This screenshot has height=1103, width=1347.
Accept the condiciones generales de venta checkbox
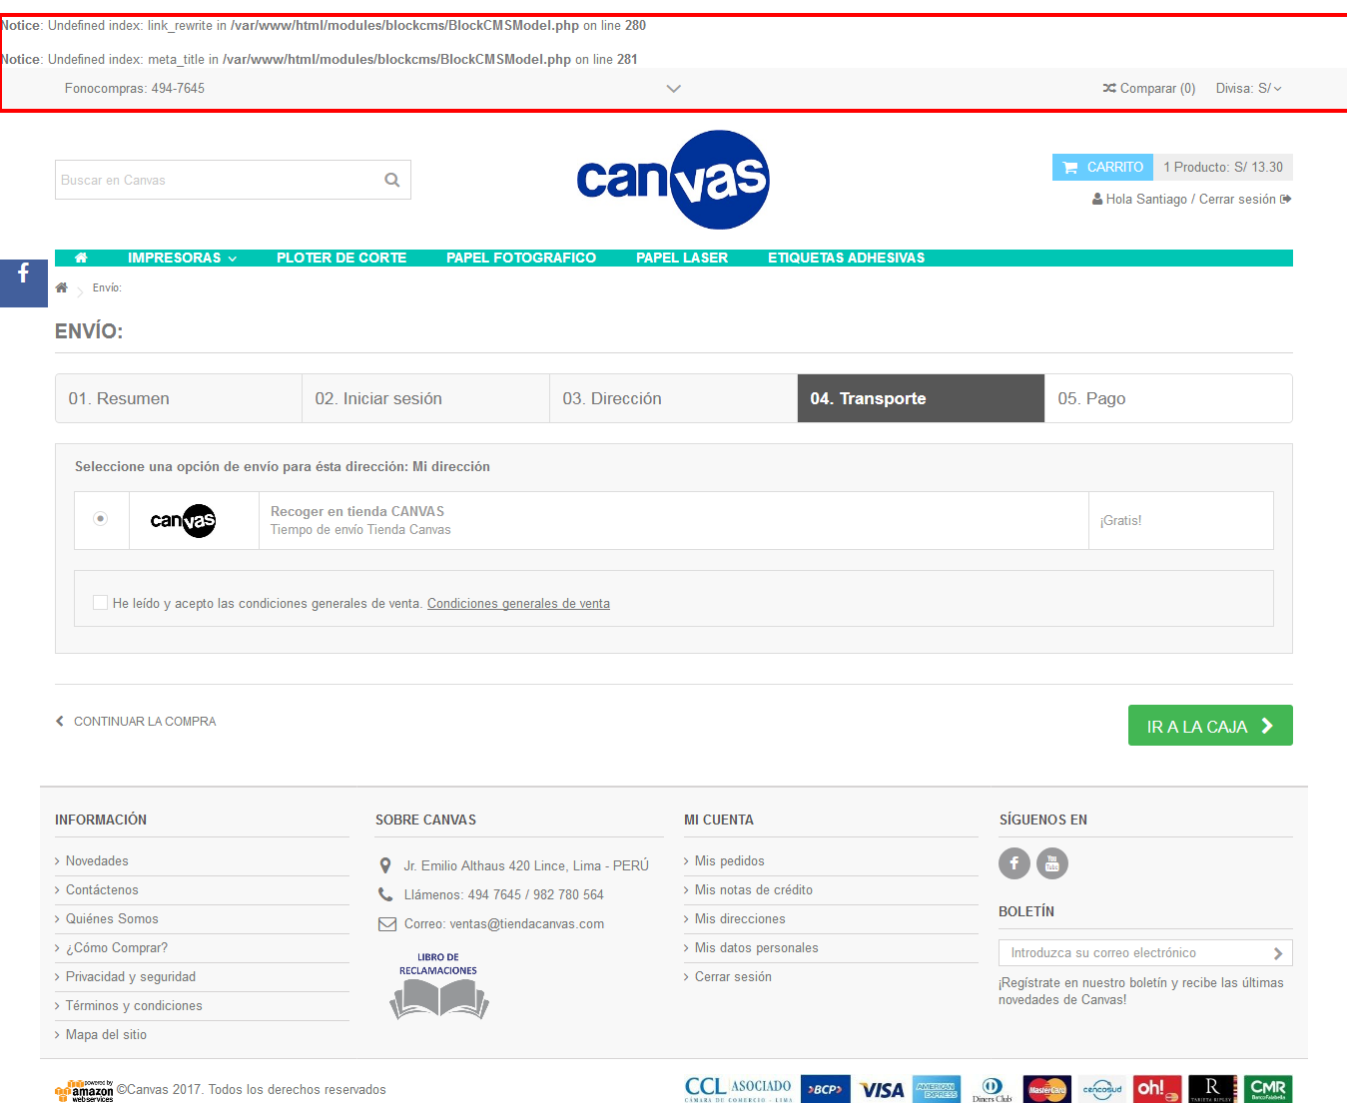(100, 603)
